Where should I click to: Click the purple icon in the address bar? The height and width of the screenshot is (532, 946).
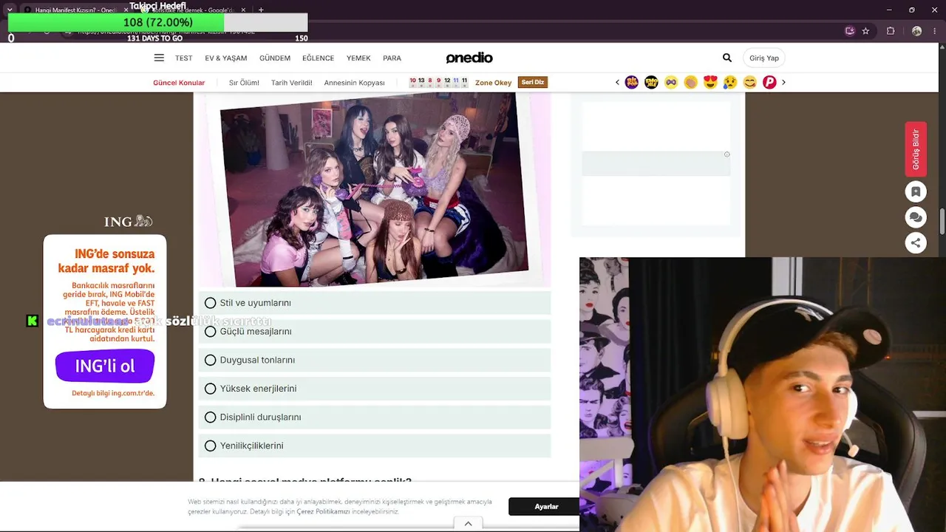tap(849, 31)
